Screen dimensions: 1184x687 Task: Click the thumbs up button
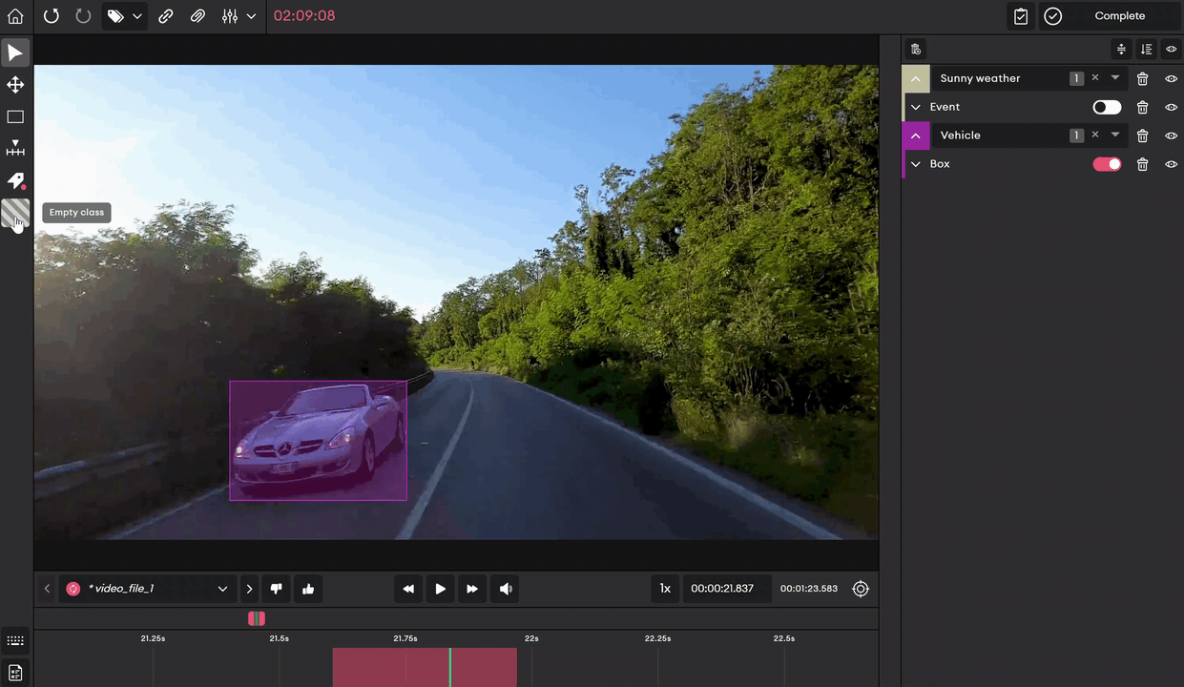point(308,589)
